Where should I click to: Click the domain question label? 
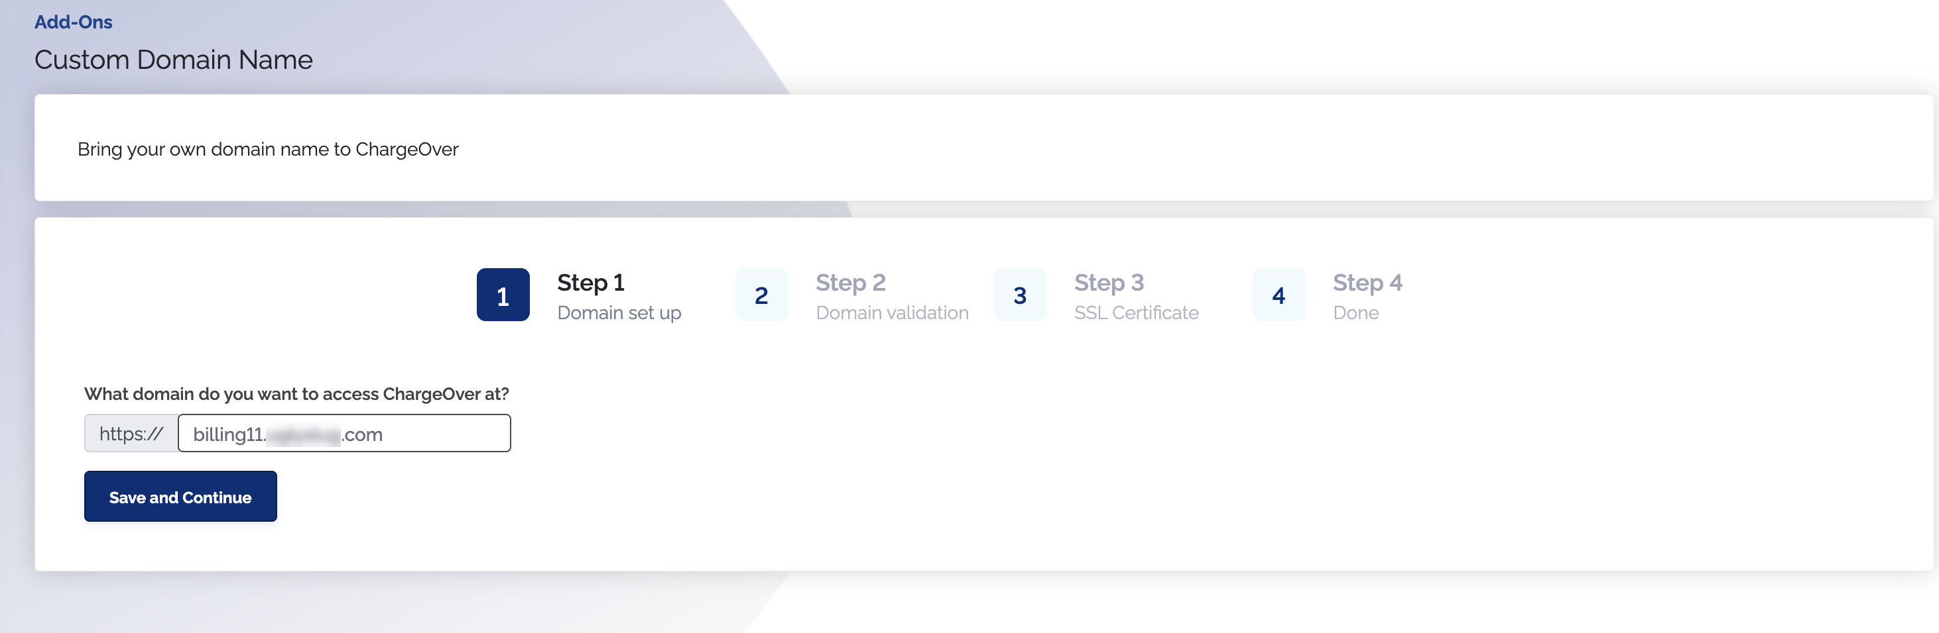[296, 394]
